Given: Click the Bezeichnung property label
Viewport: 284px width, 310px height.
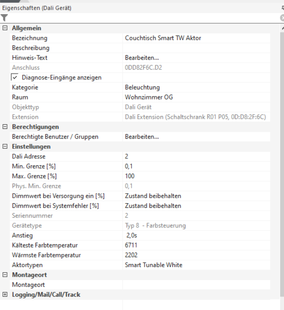Looking at the screenshot, I should [x=30, y=38].
